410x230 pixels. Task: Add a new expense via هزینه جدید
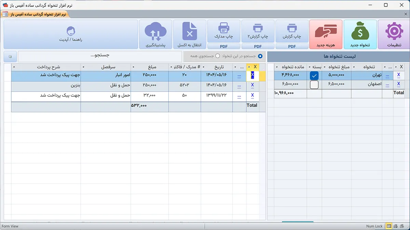pos(326,34)
